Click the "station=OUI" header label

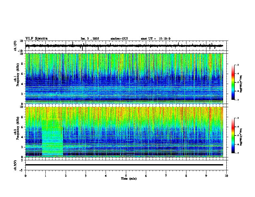(119, 39)
